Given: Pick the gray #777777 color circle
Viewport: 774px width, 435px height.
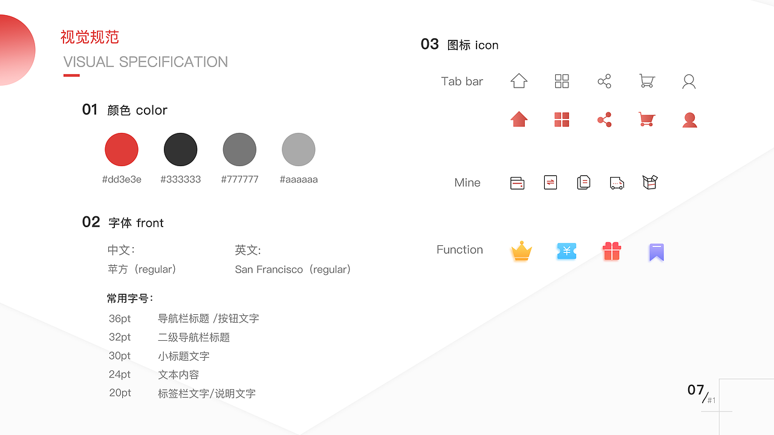Looking at the screenshot, I should (239, 149).
